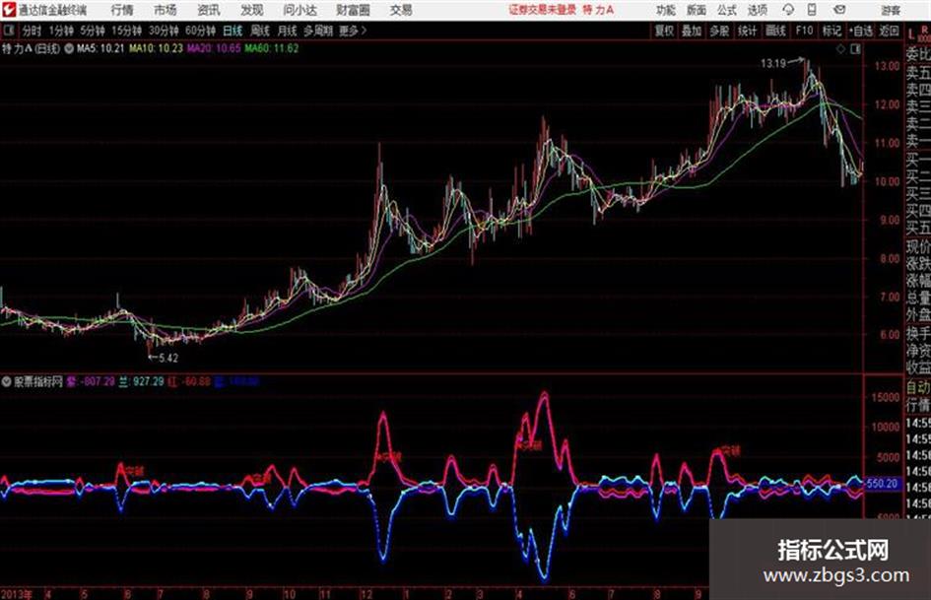This screenshot has height=600, width=931.
Task: Select the 日线 period tab
Action: point(233,31)
